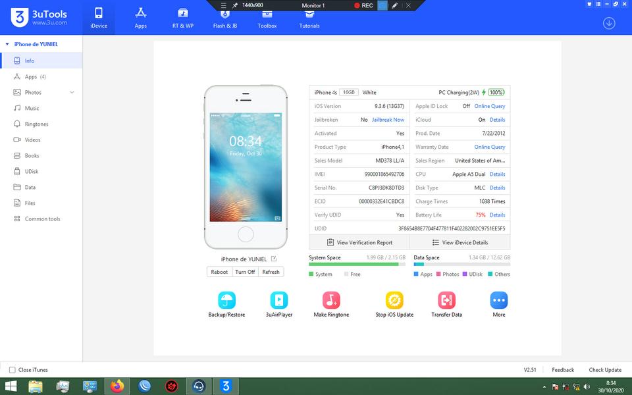
Task: Open Firefox from the taskbar
Action: pos(117,386)
